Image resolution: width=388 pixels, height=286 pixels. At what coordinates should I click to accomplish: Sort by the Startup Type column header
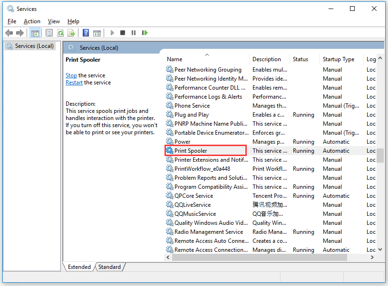[341, 59]
